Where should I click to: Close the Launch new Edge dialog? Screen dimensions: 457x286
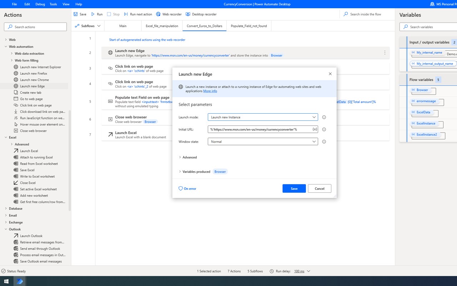click(x=330, y=74)
